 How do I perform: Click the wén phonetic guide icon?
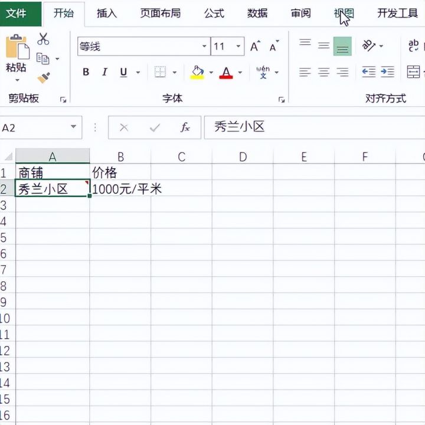[x=263, y=72]
